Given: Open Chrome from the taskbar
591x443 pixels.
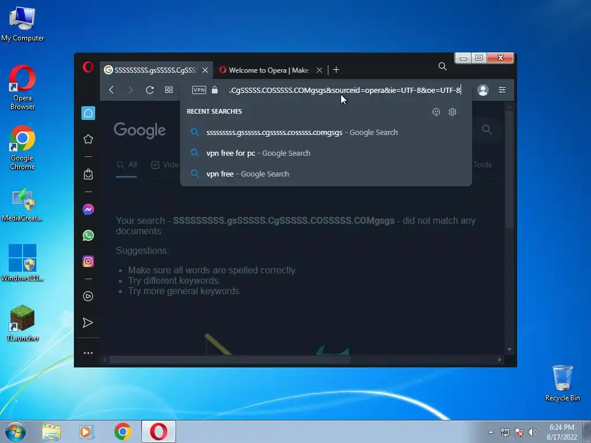Looking at the screenshot, I should tap(123, 432).
